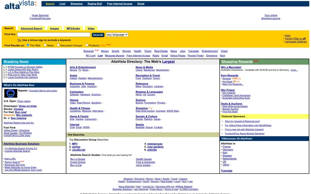Open Regions & Languages category
311x194 pixels.
click(x=149, y=92)
